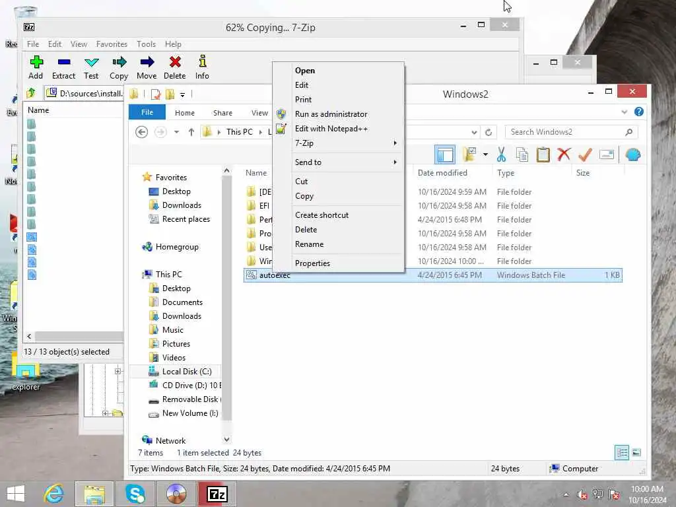
Task: Sort by Size column header
Action: coord(583,172)
